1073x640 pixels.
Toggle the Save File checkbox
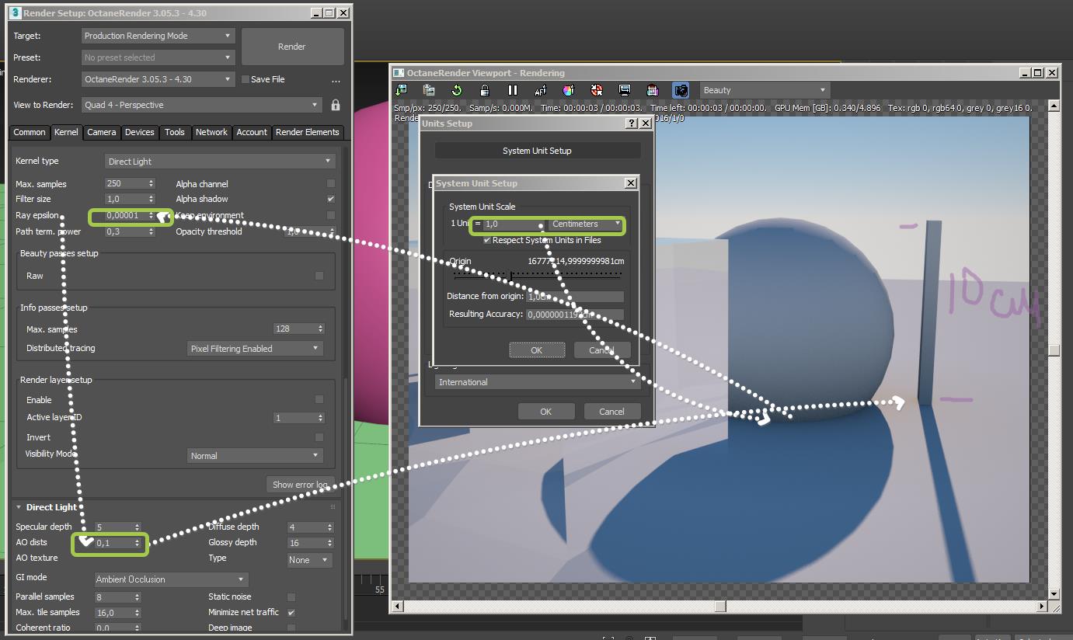(x=246, y=79)
